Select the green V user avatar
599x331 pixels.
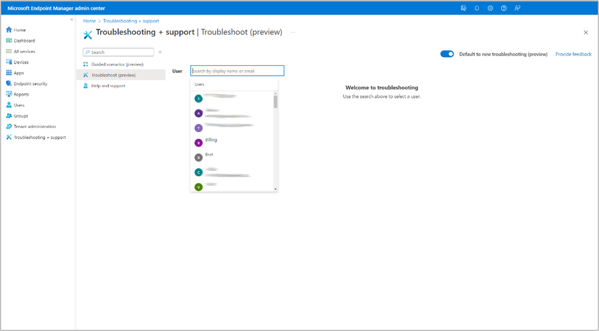(x=198, y=187)
